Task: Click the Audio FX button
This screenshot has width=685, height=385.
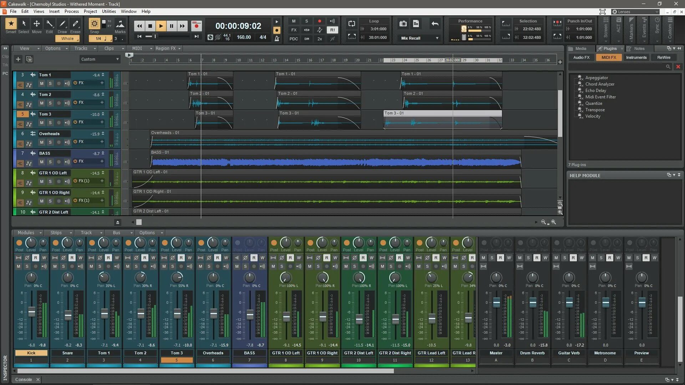Action: click(581, 57)
